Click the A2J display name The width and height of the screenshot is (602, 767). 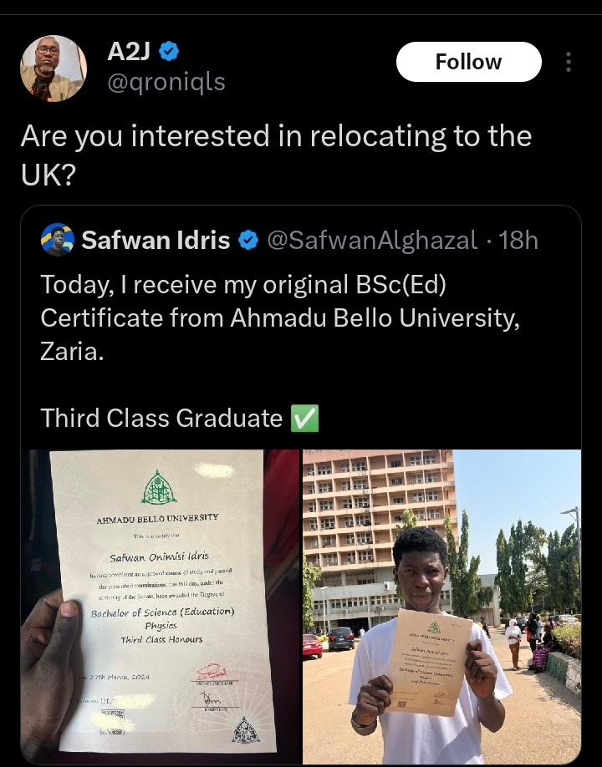128,53
